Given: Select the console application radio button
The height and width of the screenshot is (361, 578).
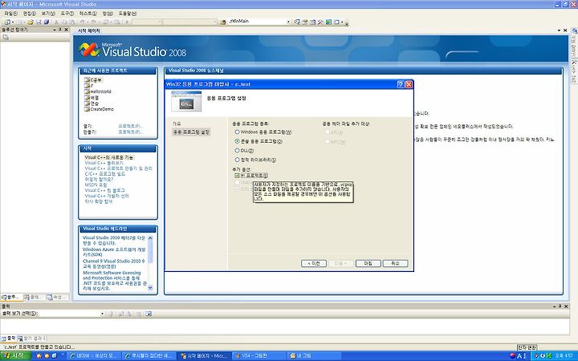Looking at the screenshot, I should click(237, 141).
